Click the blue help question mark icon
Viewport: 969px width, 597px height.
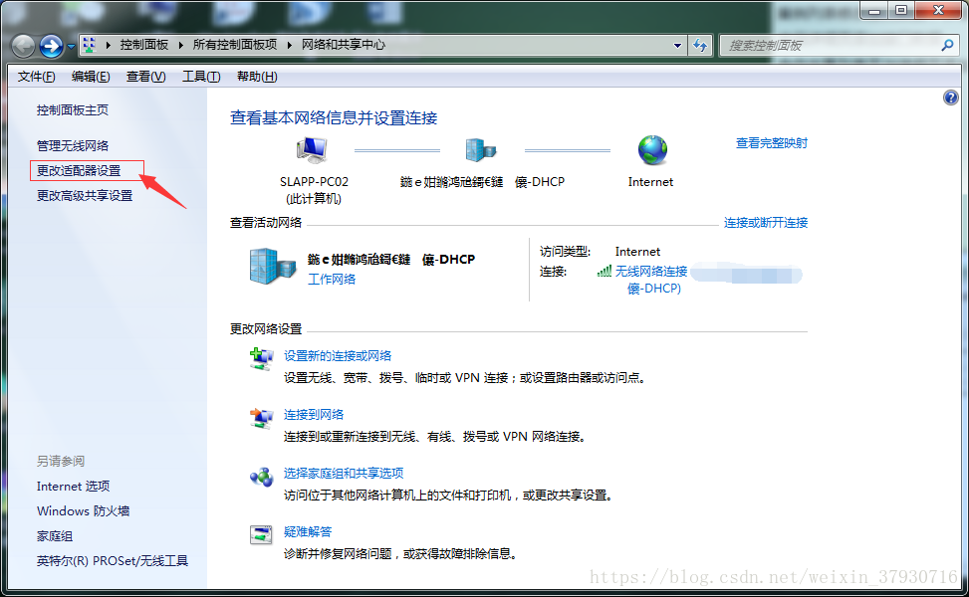950,98
